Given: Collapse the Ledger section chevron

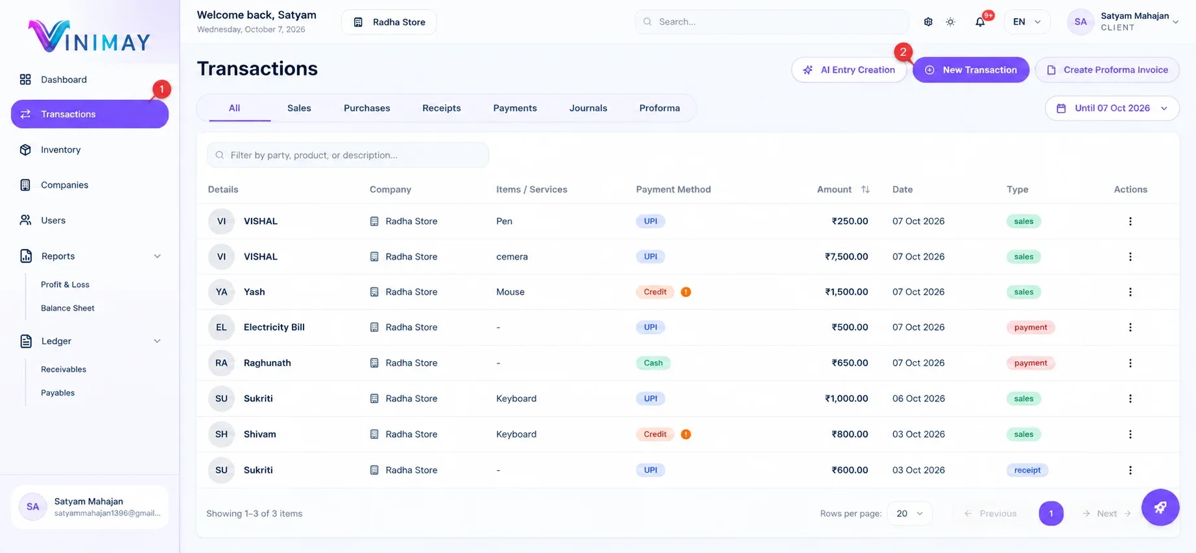Looking at the screenshot, I should [157, 341].
